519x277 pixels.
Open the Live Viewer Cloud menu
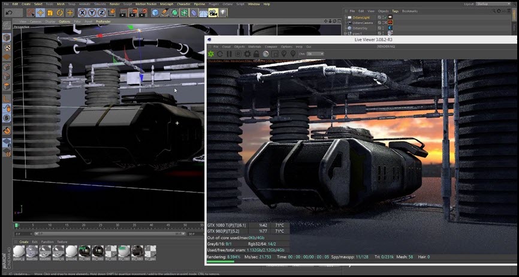pos(227,47)
